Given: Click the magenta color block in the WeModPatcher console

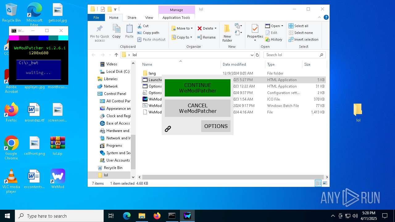Looking at the screenshot, I should pyautogui.click(x=14, y=38).
